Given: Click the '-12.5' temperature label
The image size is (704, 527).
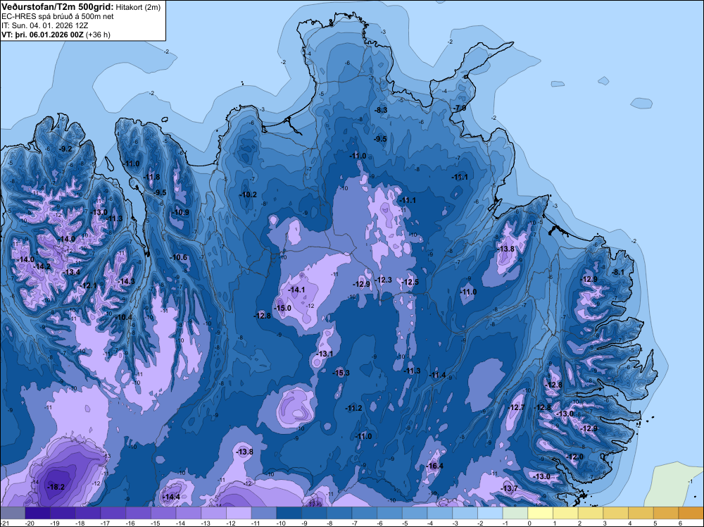Looking at the screenshot, I should [410, 282].
